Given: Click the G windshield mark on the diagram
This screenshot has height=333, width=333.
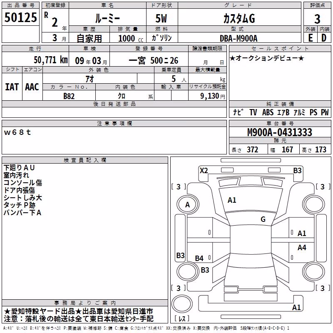Looking at the screenshot, I should pos(263,219).
